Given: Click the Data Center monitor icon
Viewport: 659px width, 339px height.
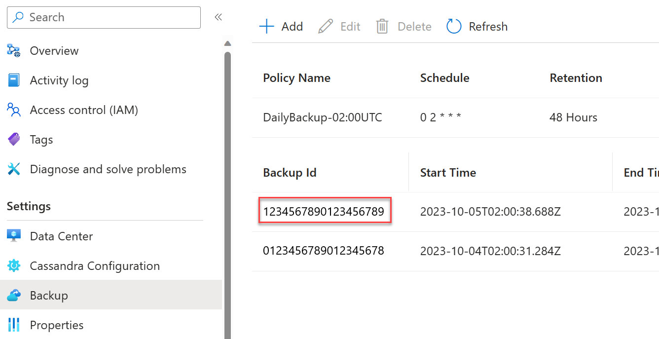Looking at the screenshot, I should pyautogui.click(x=13, y=236).
